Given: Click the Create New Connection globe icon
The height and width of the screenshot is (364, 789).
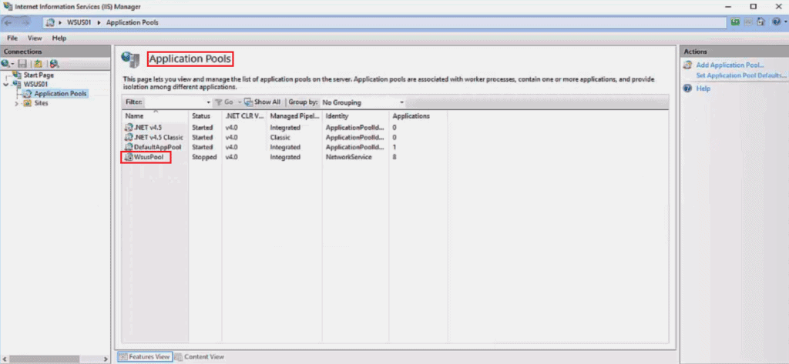Looking at the screenshot, I should coord(6,64).
